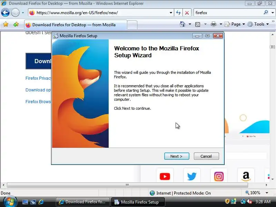Switch to Download Firefox taskbar button
The height and width of the screenshot is (207, 276).
[x=82, y=202]
